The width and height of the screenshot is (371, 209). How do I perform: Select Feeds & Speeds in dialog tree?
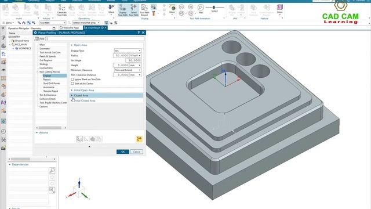[x=48, y=56]
